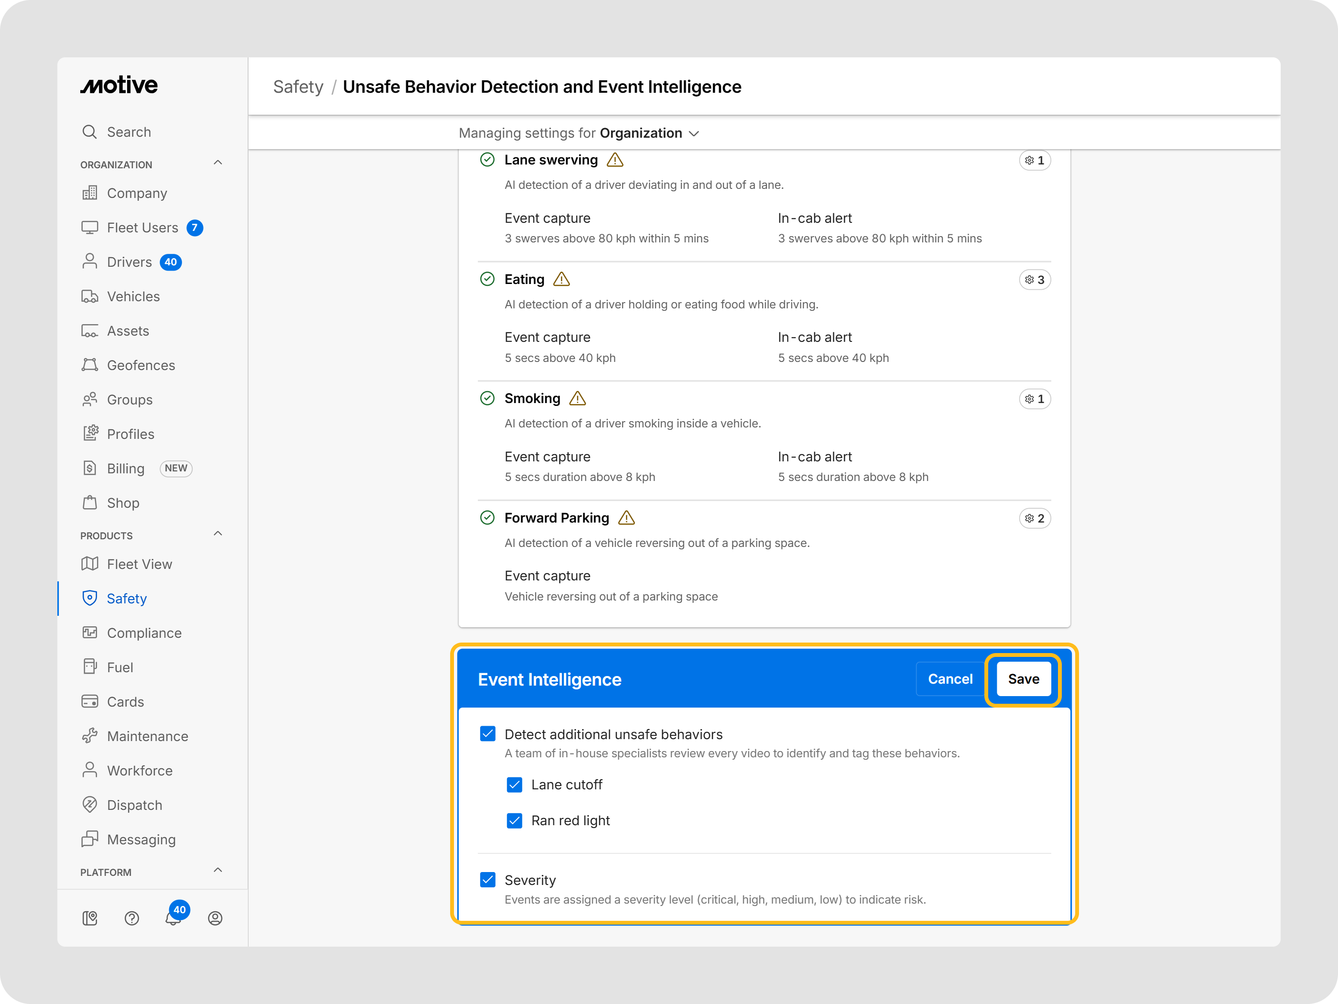Click the Forward Parking gear badge showing 2
The width and height of the screenshot is (1338, 1004).
pyautogui.click(x=1035, y=518)
